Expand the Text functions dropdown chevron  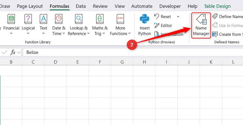click(43, 33)
